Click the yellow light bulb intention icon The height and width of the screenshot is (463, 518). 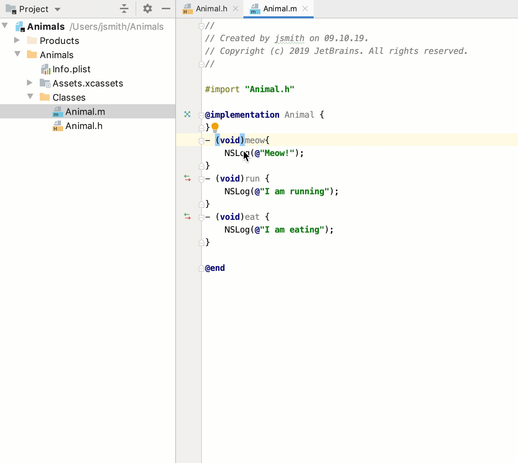pyautogui.click(x=215, y=127)
